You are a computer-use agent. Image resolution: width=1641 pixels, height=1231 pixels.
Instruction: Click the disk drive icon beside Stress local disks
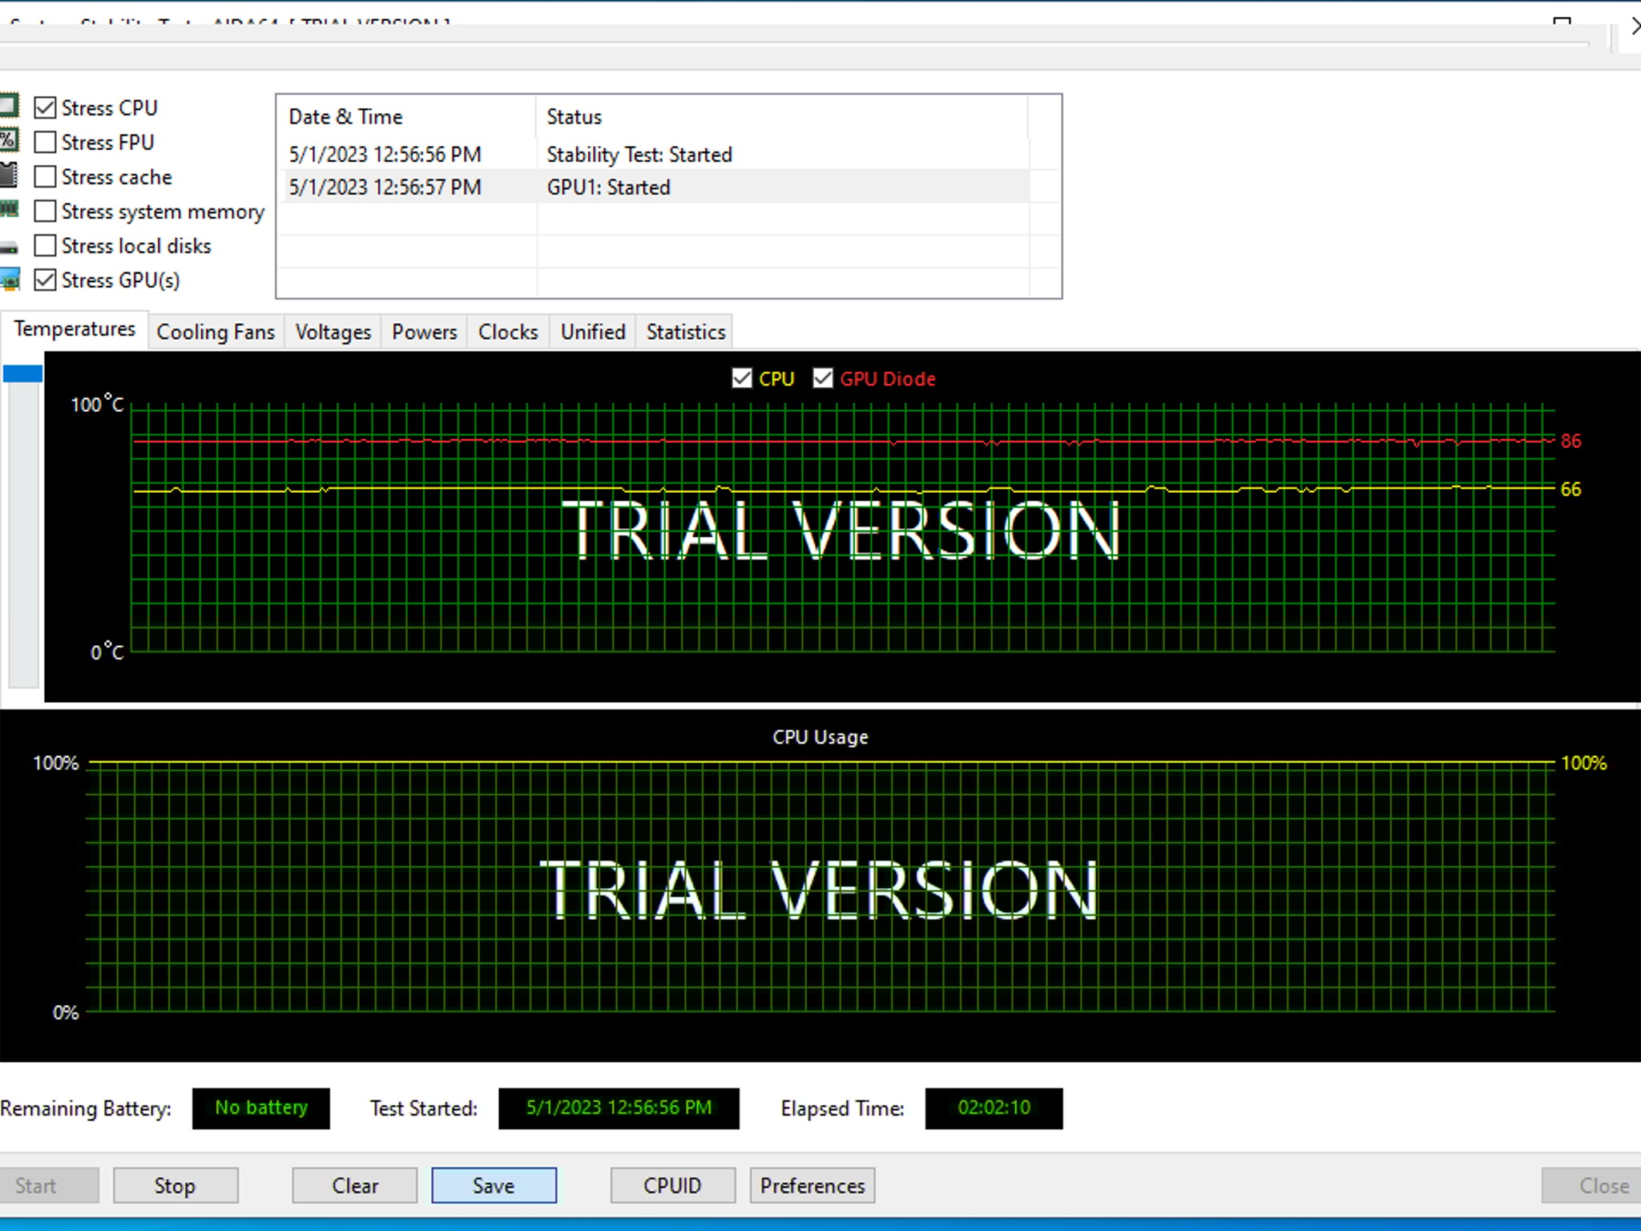point(8,247)
